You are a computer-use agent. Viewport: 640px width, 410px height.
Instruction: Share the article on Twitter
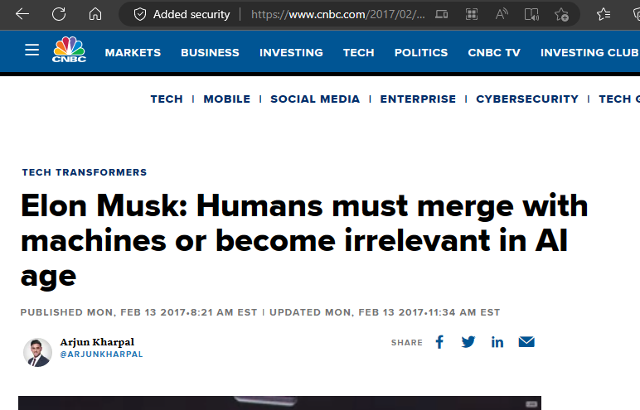[468, 342]
